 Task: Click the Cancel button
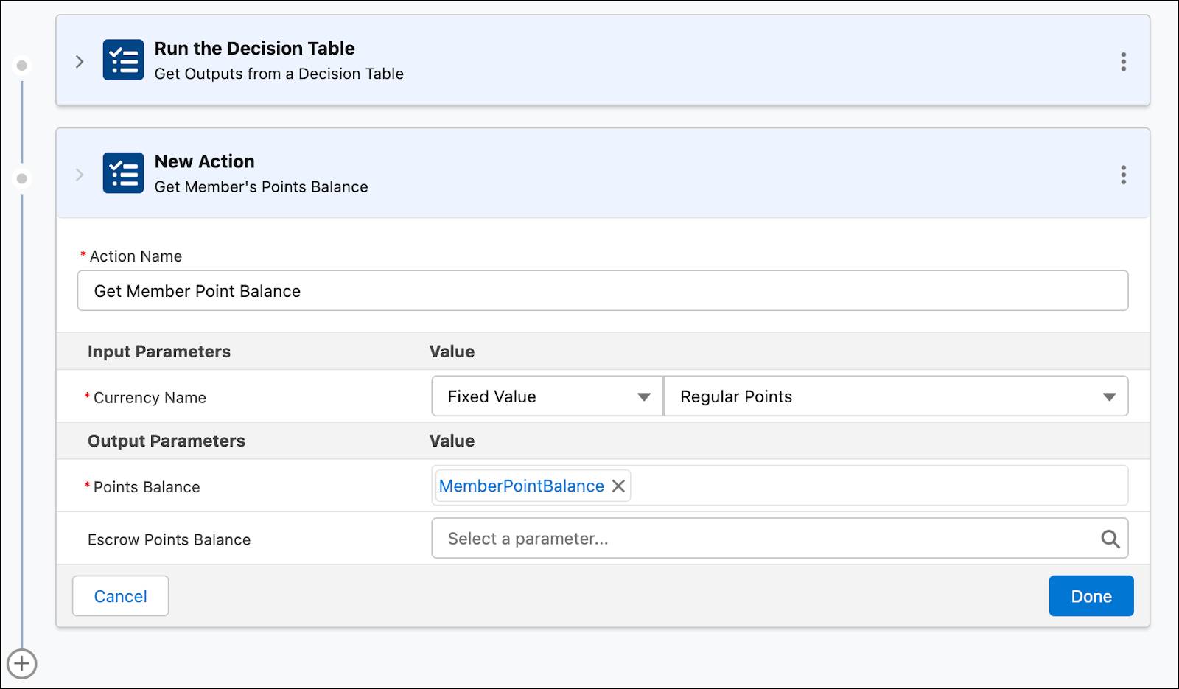120,596
